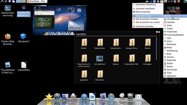This screenshot has height=105, width=187.
Task: Open the package box icon in dock
Action: coord(73,97)
